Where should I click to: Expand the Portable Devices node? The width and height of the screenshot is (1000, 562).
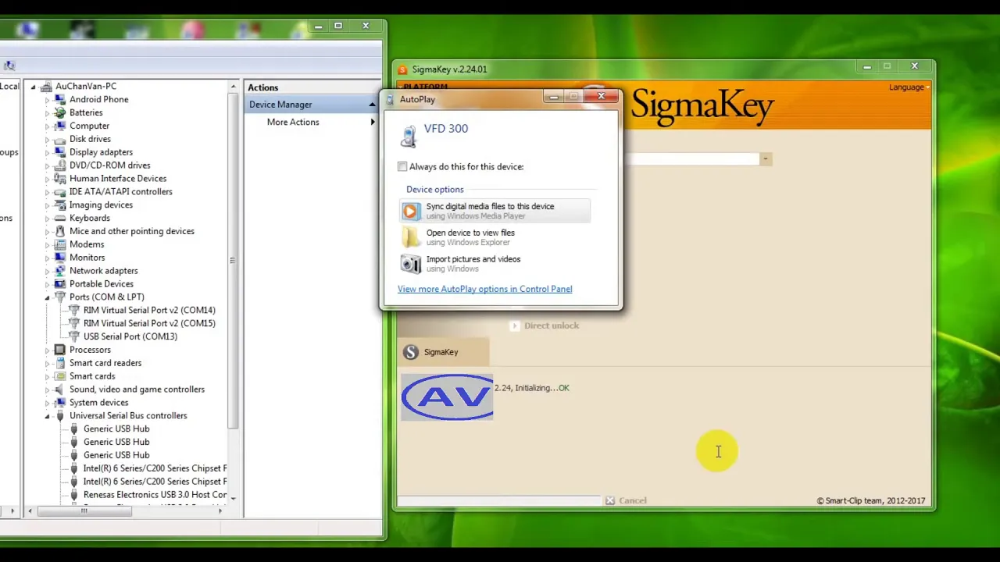click(47, 284)
